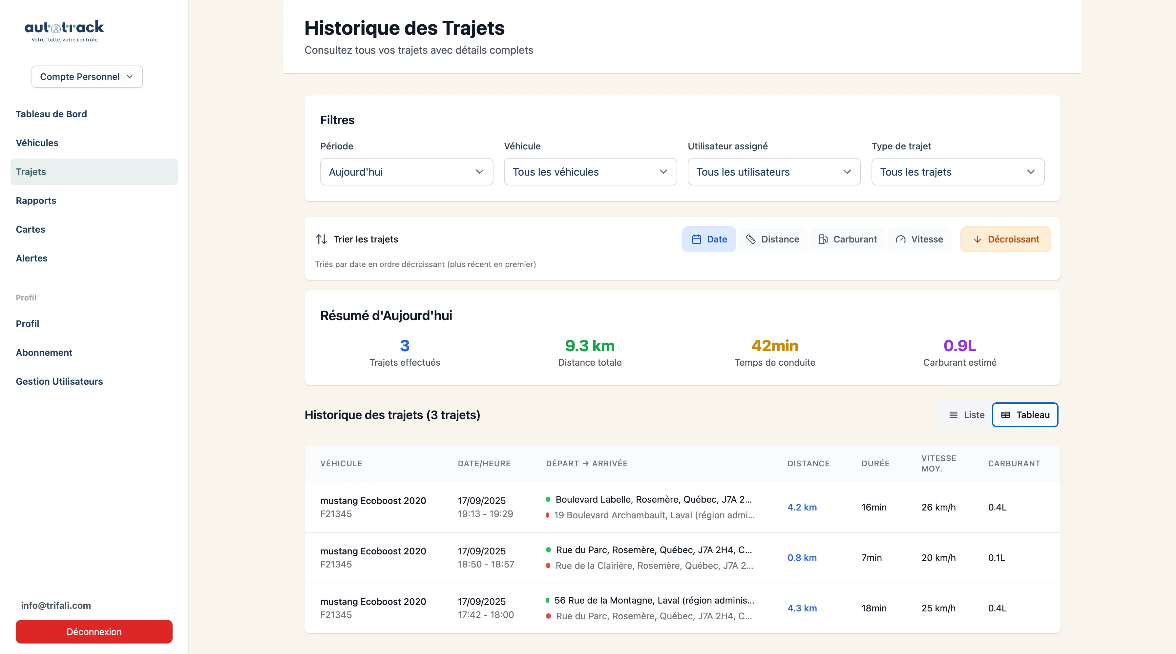The height and width of the screenshot is (654, 1176).
Task: Switch to Liste view
Action: [966, 415]
